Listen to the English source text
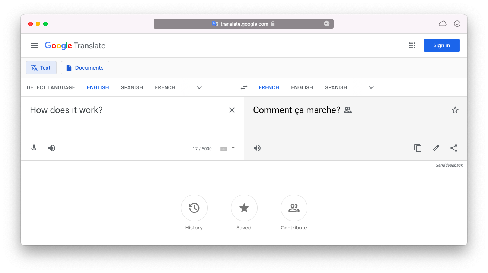Image resolution: width=488 pixels, height=273 pixels. [52, 148]
